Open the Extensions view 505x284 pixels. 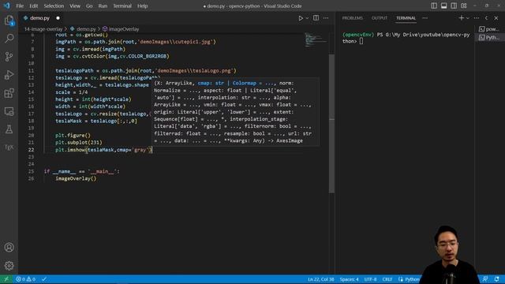pyautogui.click(x=9, y=93)
